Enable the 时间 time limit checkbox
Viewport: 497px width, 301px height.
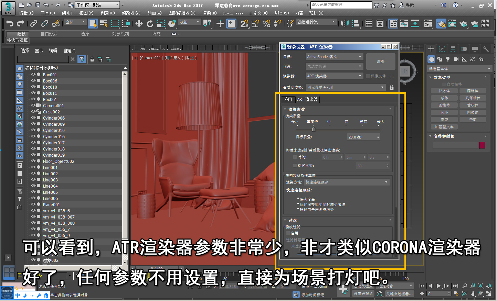[x=295, y=157]
